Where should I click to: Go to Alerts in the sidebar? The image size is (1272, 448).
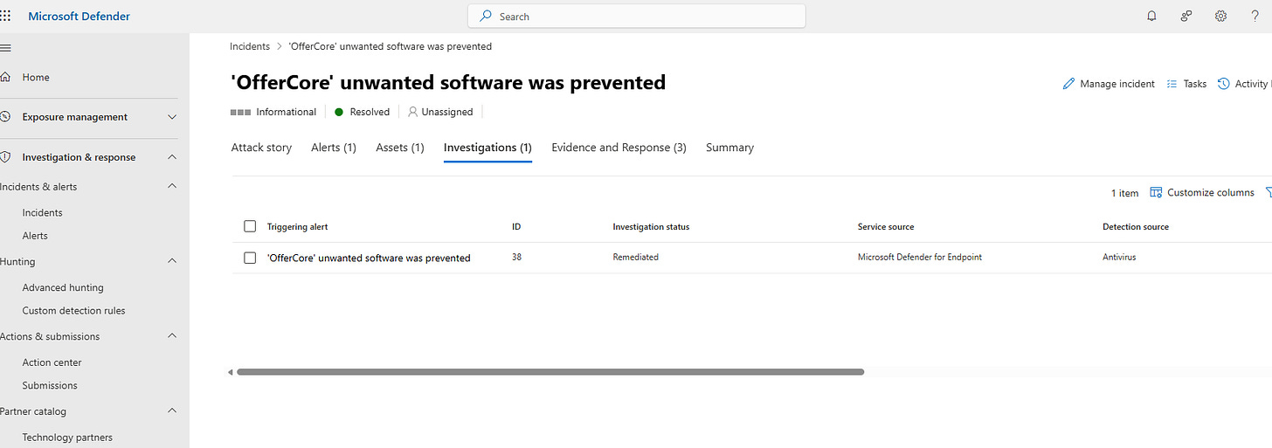click(x=35, y=236)
